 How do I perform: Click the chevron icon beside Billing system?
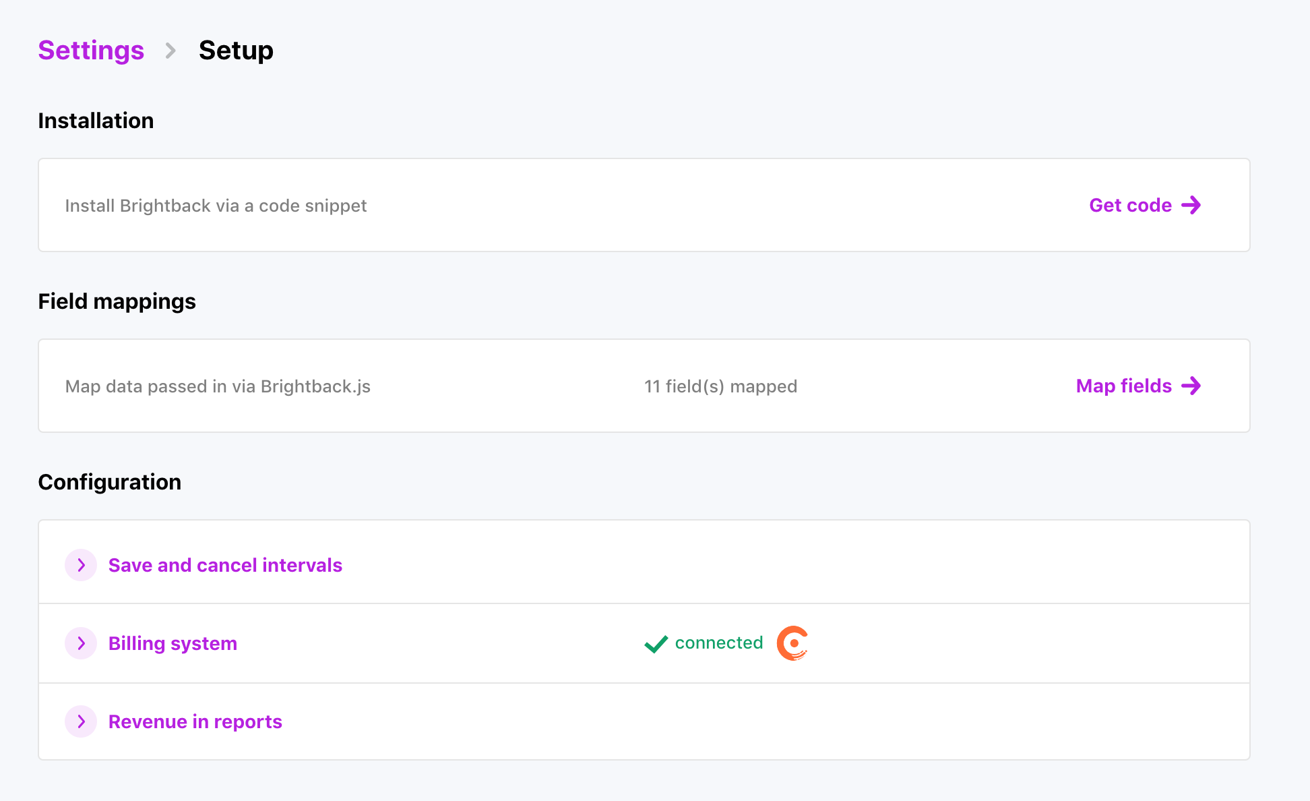click(81, 643)
